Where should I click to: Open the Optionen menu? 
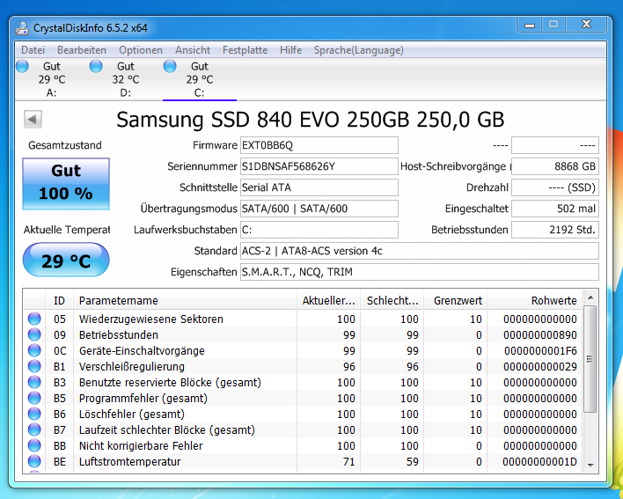[x=141, y=50]
